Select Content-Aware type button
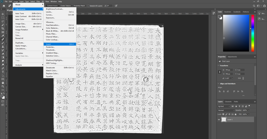The width and height of the screenshot is (267, 139). pyautogui.click(x=52, y=6)
